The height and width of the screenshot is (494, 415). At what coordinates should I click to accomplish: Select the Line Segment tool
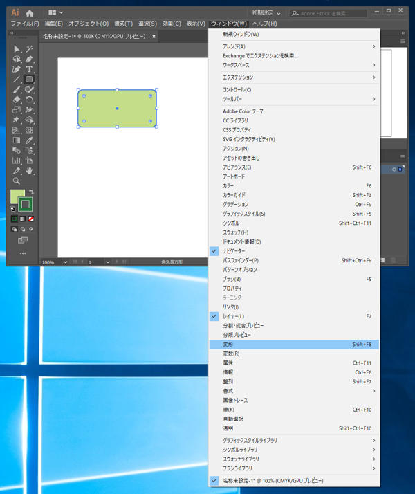click(17, 80)
